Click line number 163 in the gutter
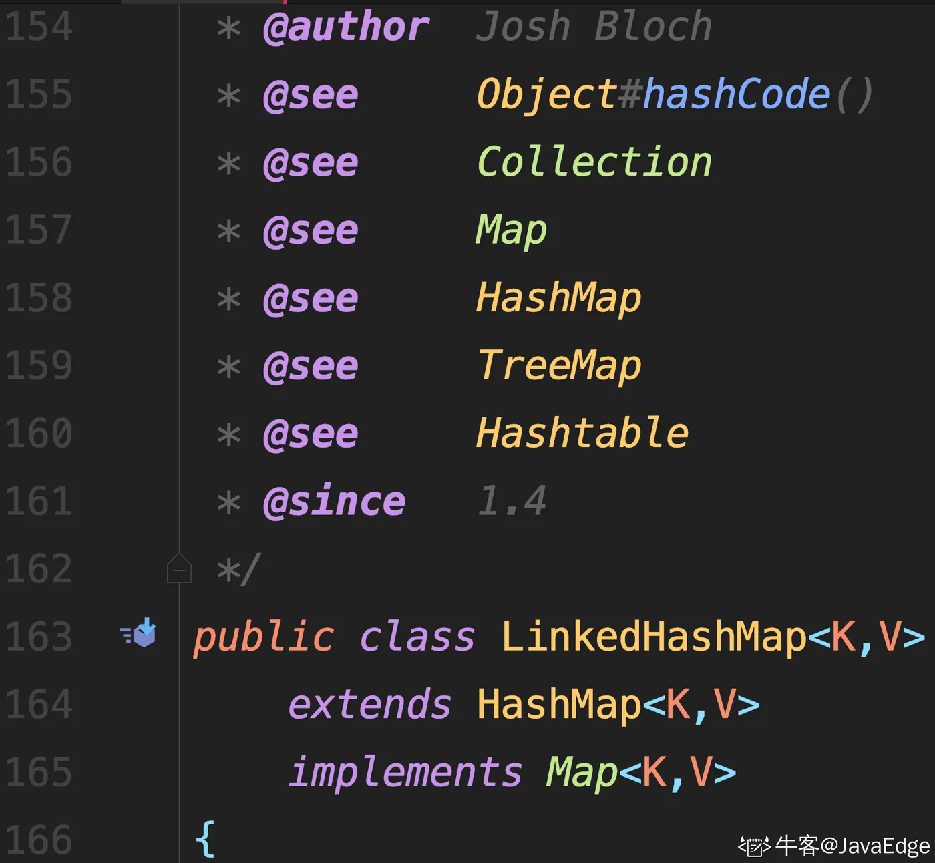Image resolution: width=935 pixels, height=863 pixels. click(x=39, y=637)
